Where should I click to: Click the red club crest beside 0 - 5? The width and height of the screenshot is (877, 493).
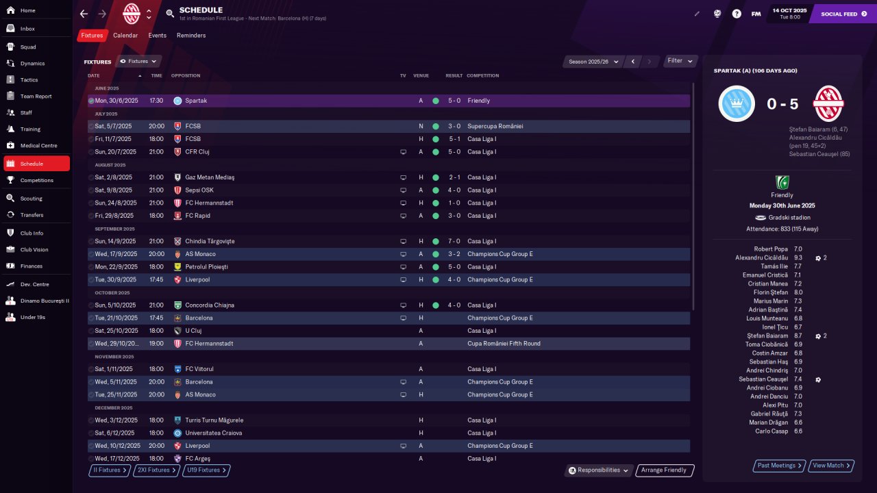(828, 104)
